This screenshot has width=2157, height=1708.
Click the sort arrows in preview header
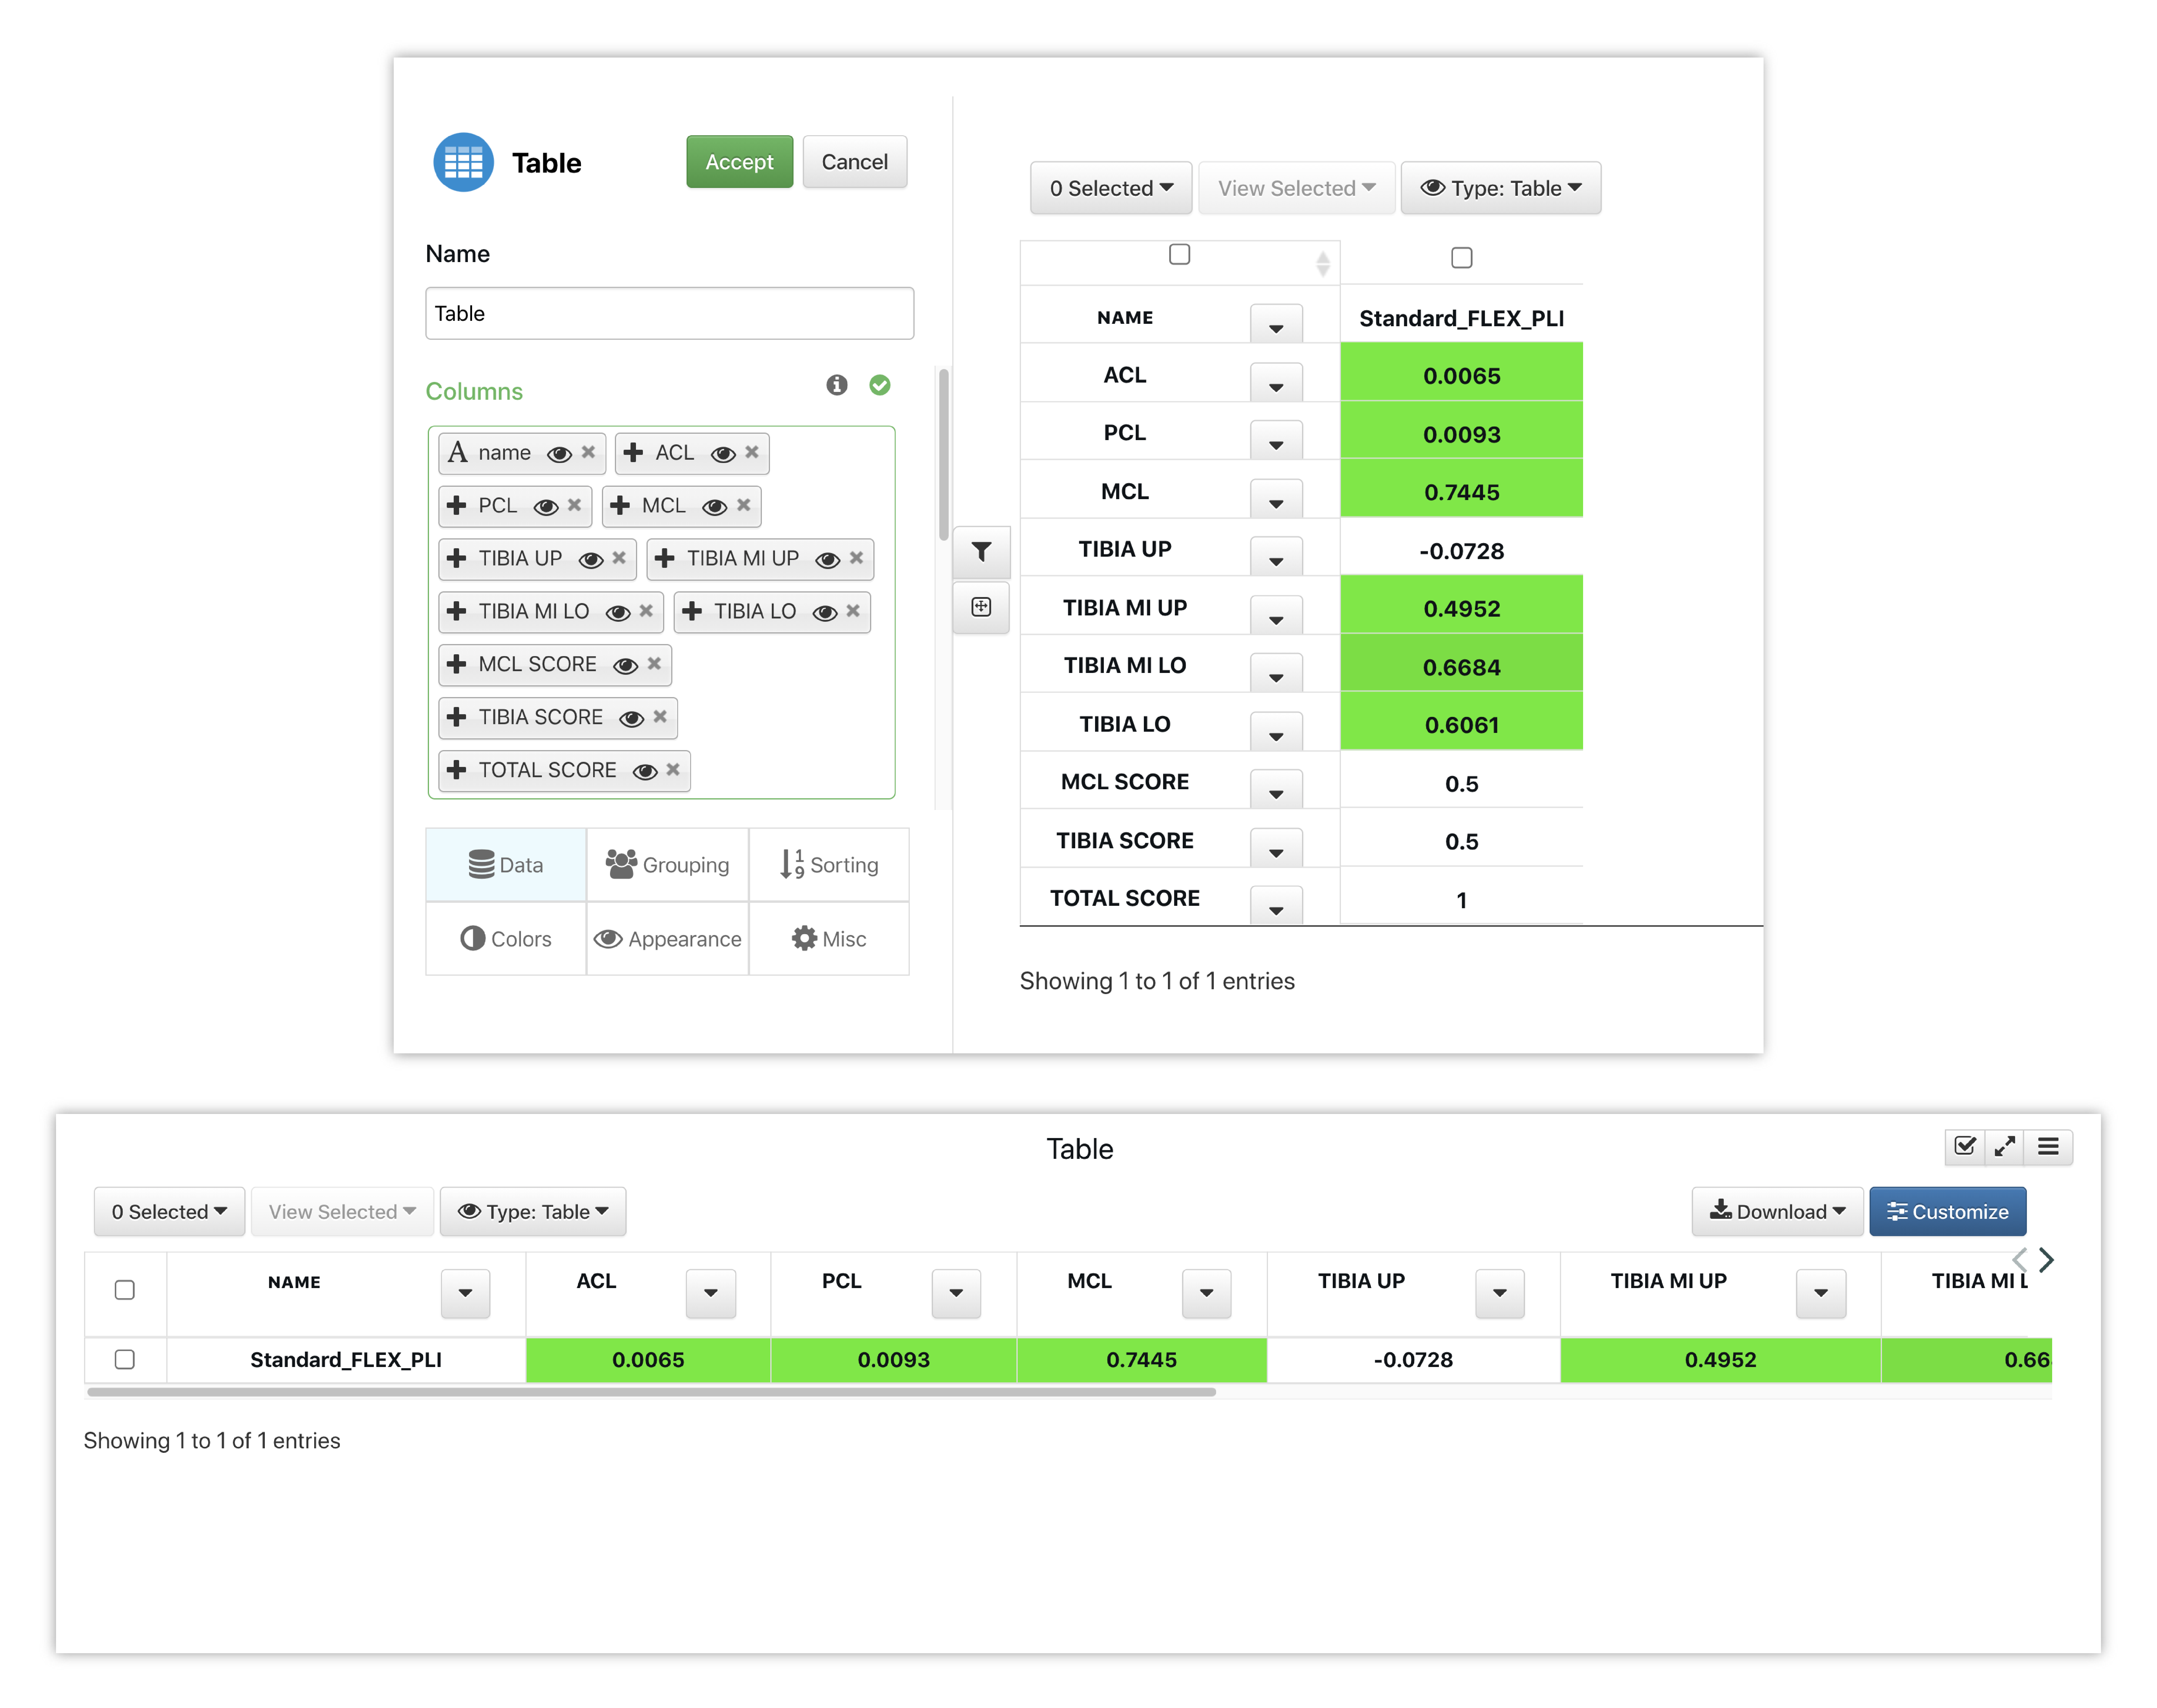click(1323, 264)
